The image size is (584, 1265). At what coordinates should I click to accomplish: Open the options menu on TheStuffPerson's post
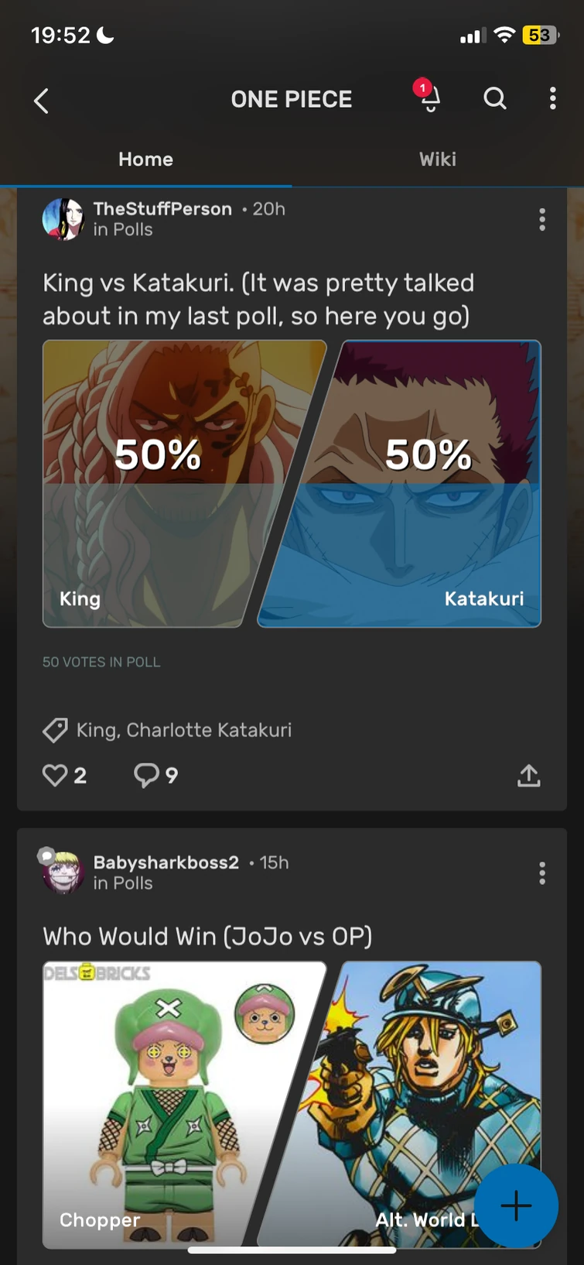[x=542, y=220]
